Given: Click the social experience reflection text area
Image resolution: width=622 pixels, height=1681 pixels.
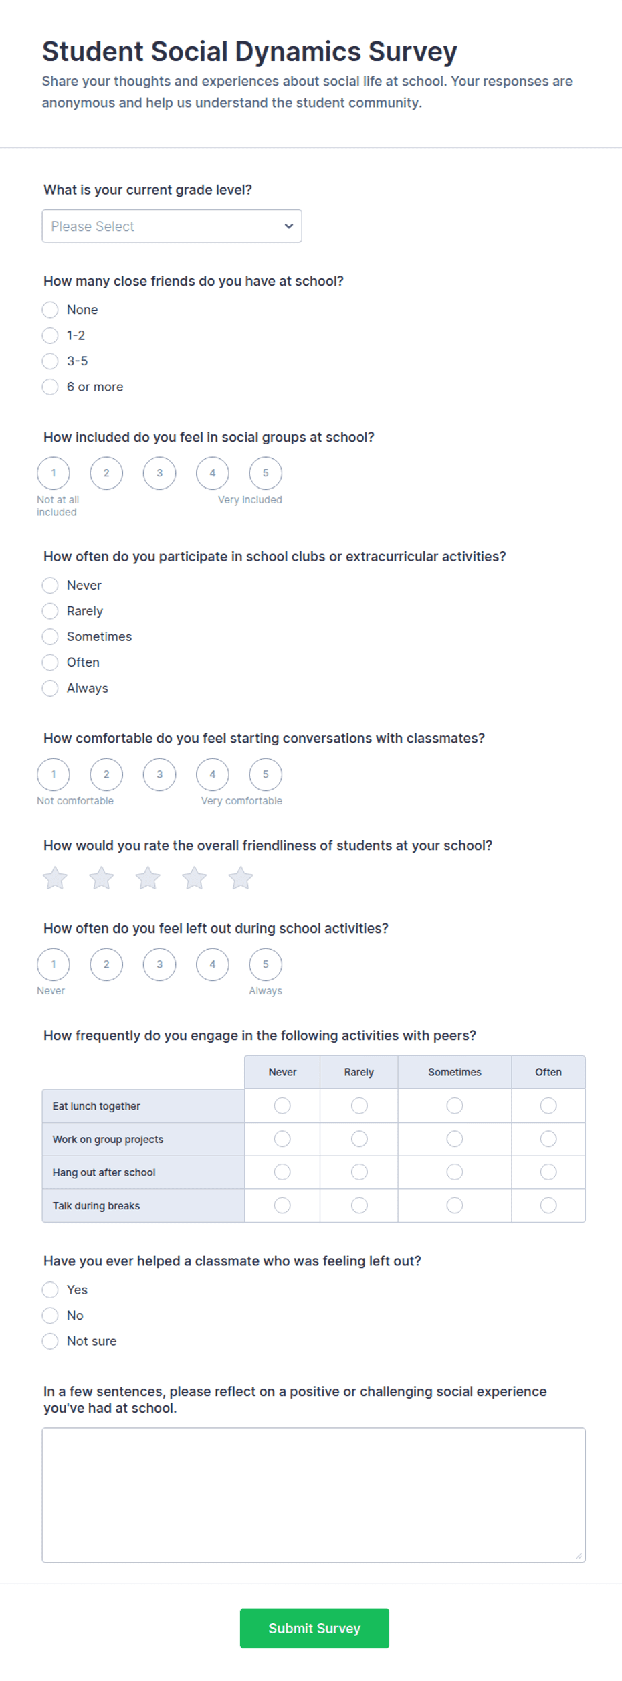Looking at the screenshot, I should pos(314,1495).
